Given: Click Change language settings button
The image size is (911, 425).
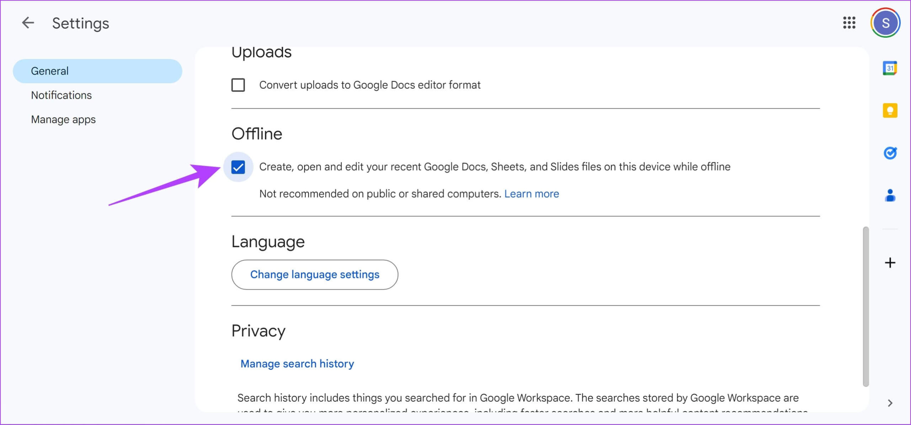Looking at the screenshot, I should click(x=315, y=274).
